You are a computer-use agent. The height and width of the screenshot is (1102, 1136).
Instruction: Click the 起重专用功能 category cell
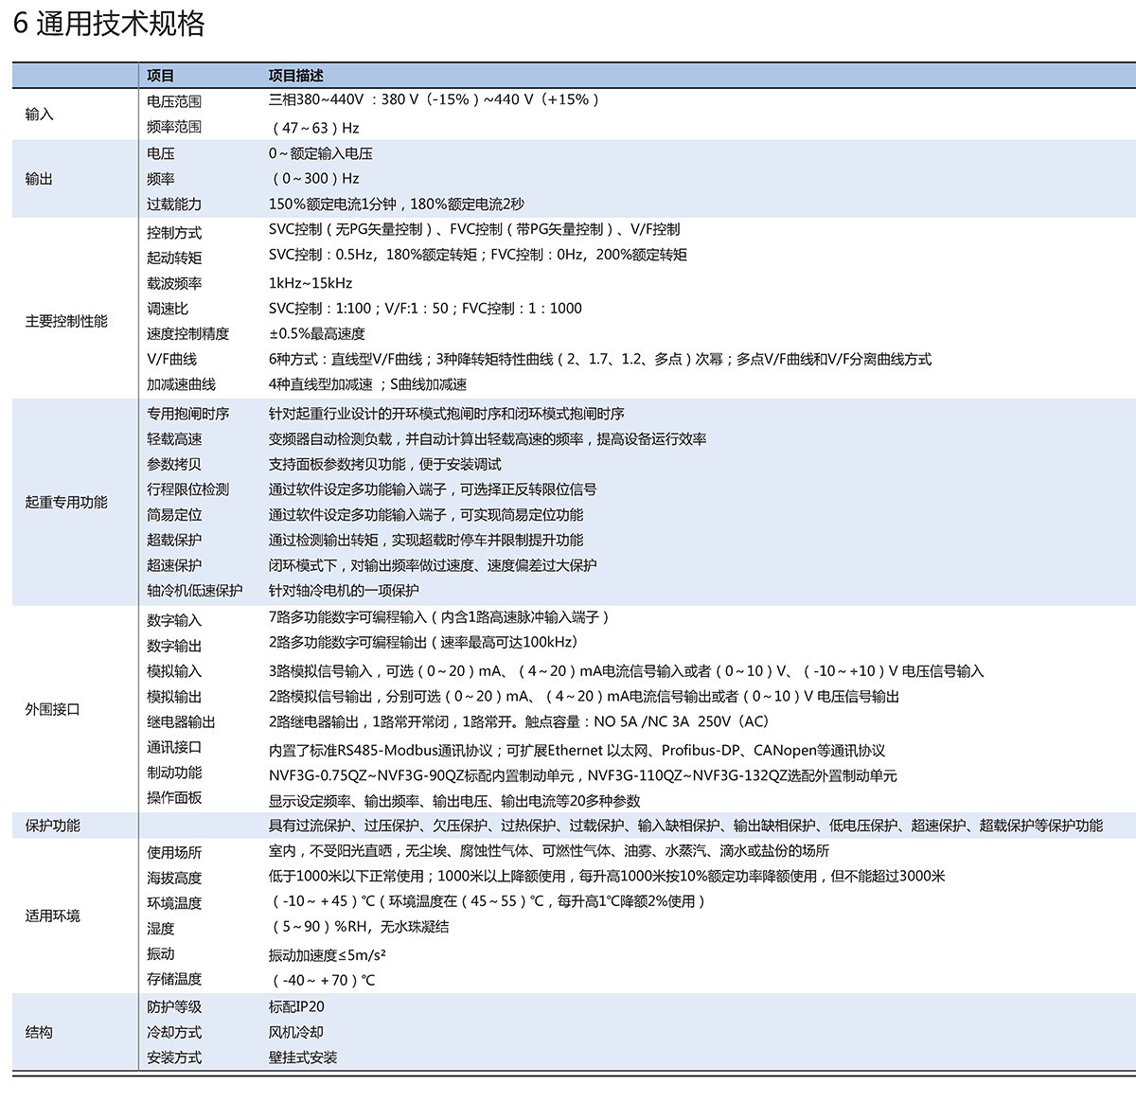coord(66,502)
